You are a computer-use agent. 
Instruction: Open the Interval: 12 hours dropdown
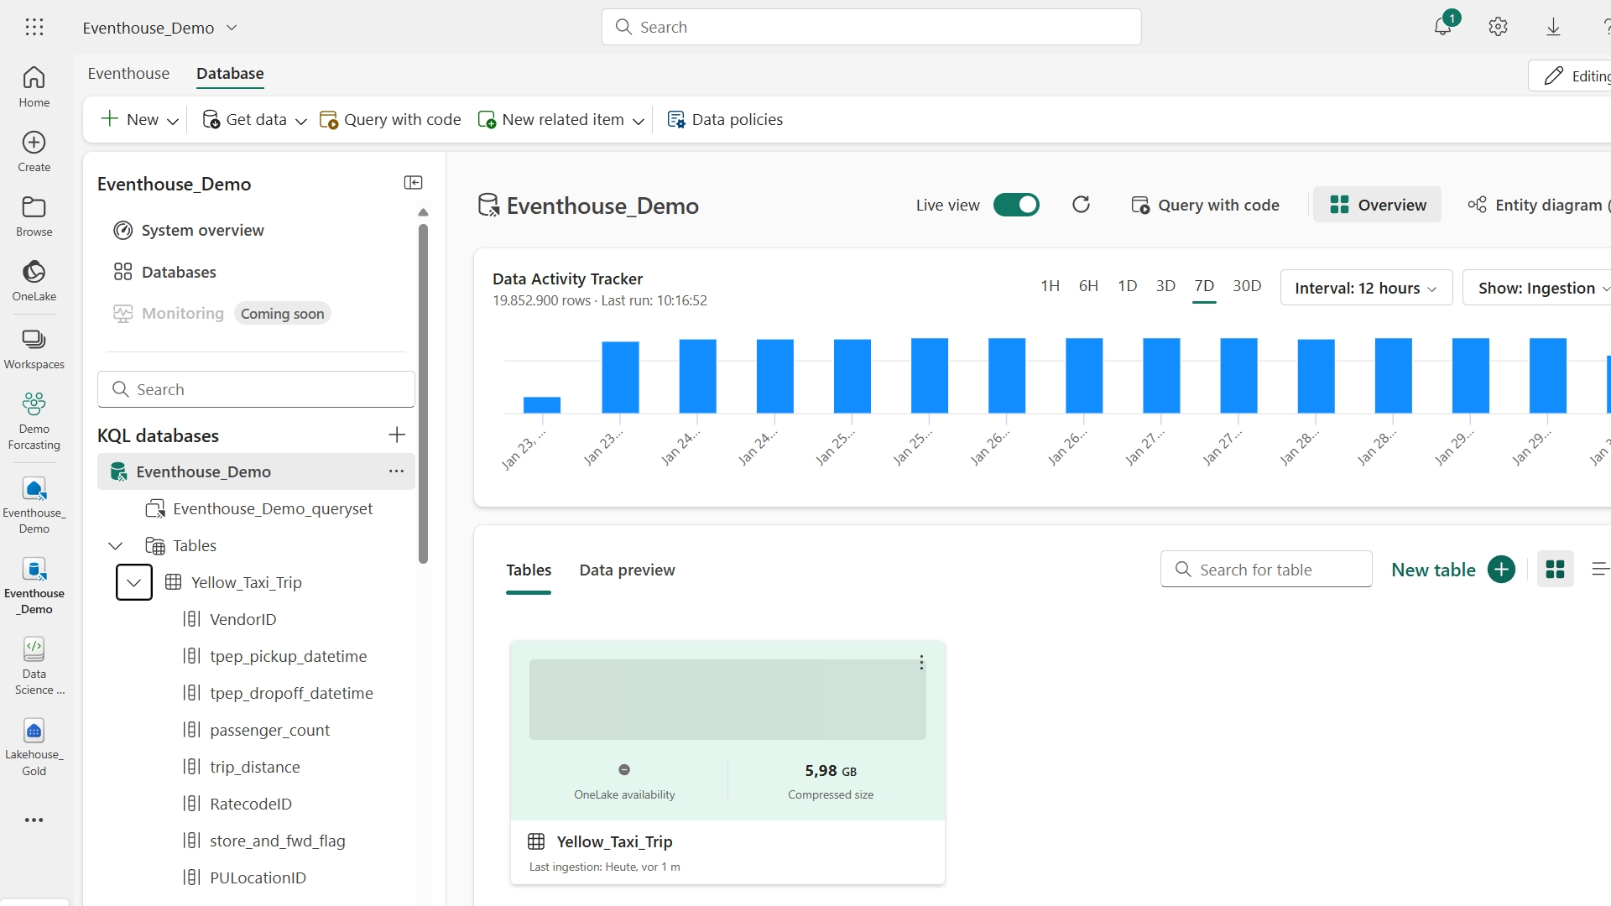1366,288
